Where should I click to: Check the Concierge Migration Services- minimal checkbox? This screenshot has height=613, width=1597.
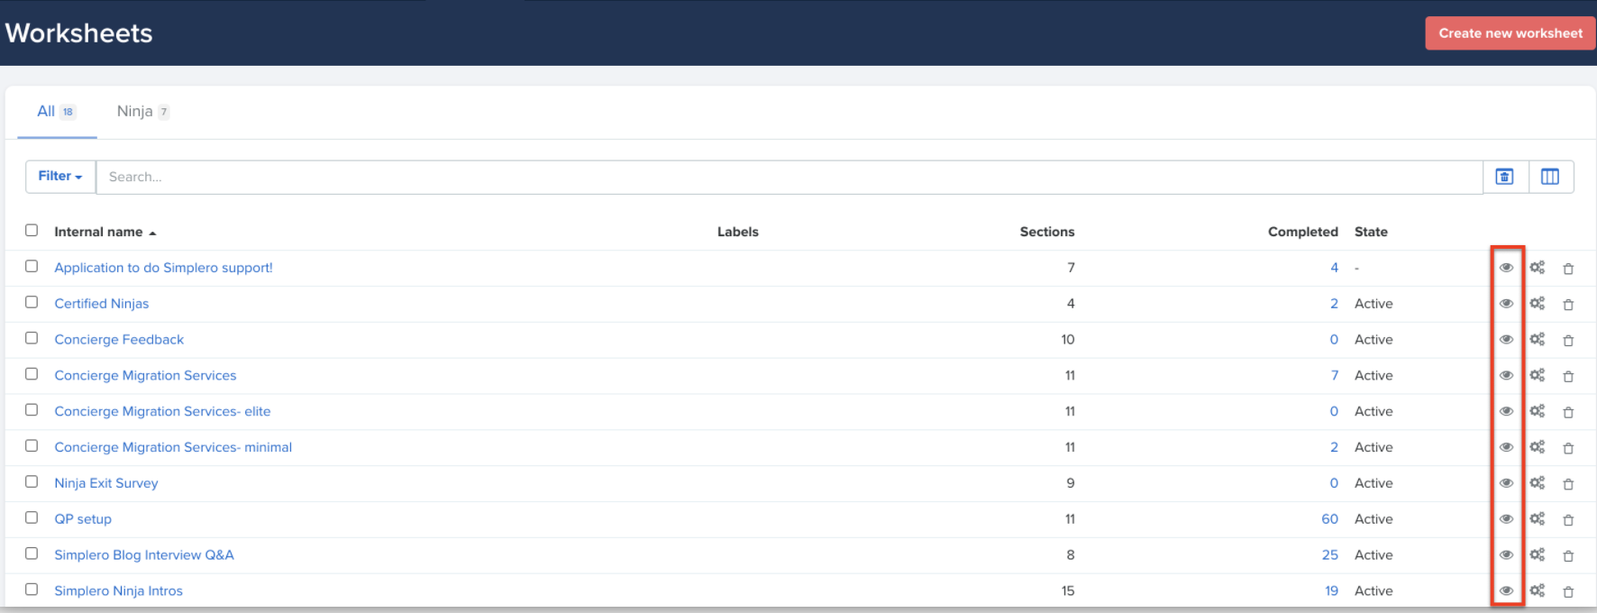pos(32,446)
